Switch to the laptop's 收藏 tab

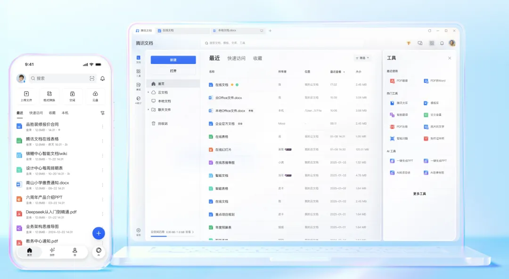point(257,58)
